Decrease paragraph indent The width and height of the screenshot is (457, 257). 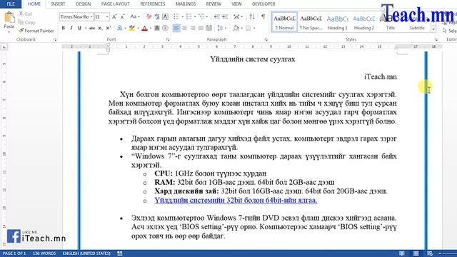coord(216,17)
